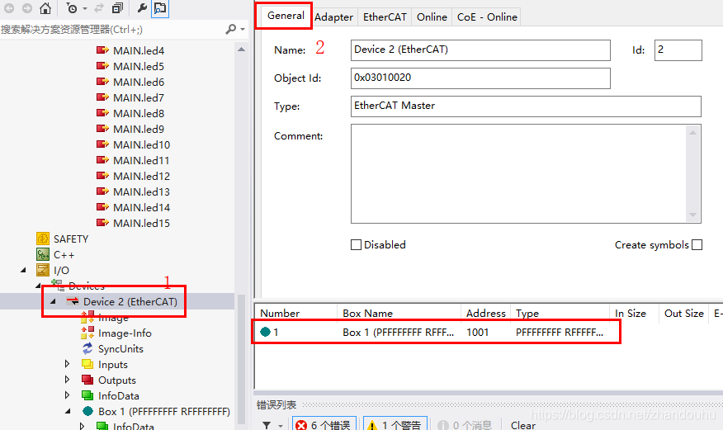
Task: Open the pending changes filter clock icon
Action: (x=72, y=8)
